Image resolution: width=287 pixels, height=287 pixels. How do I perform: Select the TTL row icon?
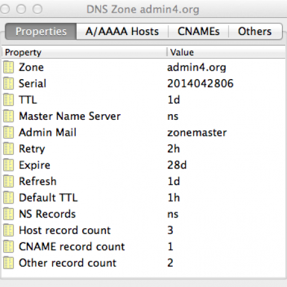click(x=8, y=99)
